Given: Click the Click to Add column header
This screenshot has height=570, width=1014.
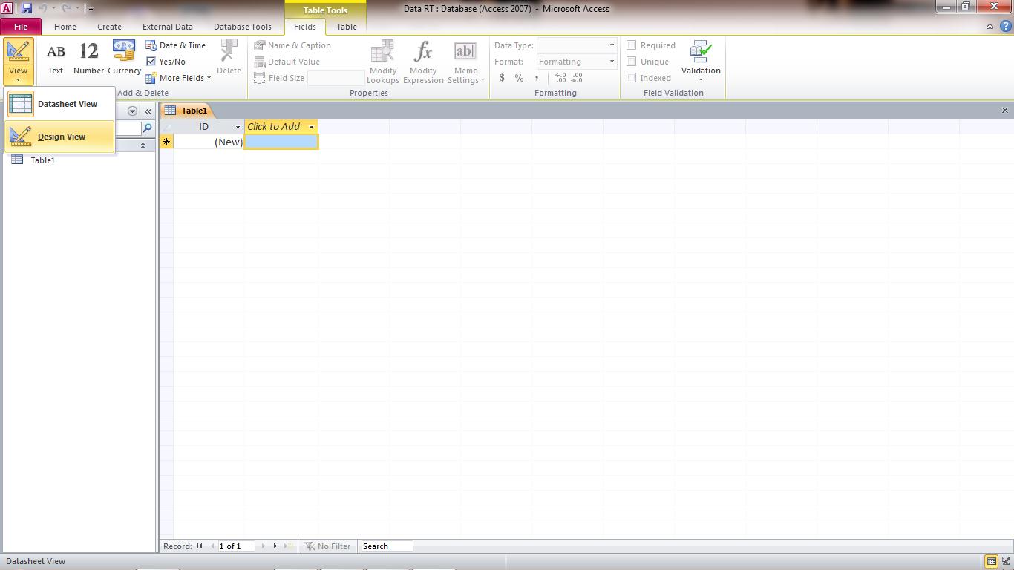Looking at the screenshot, I should [281, 127].
